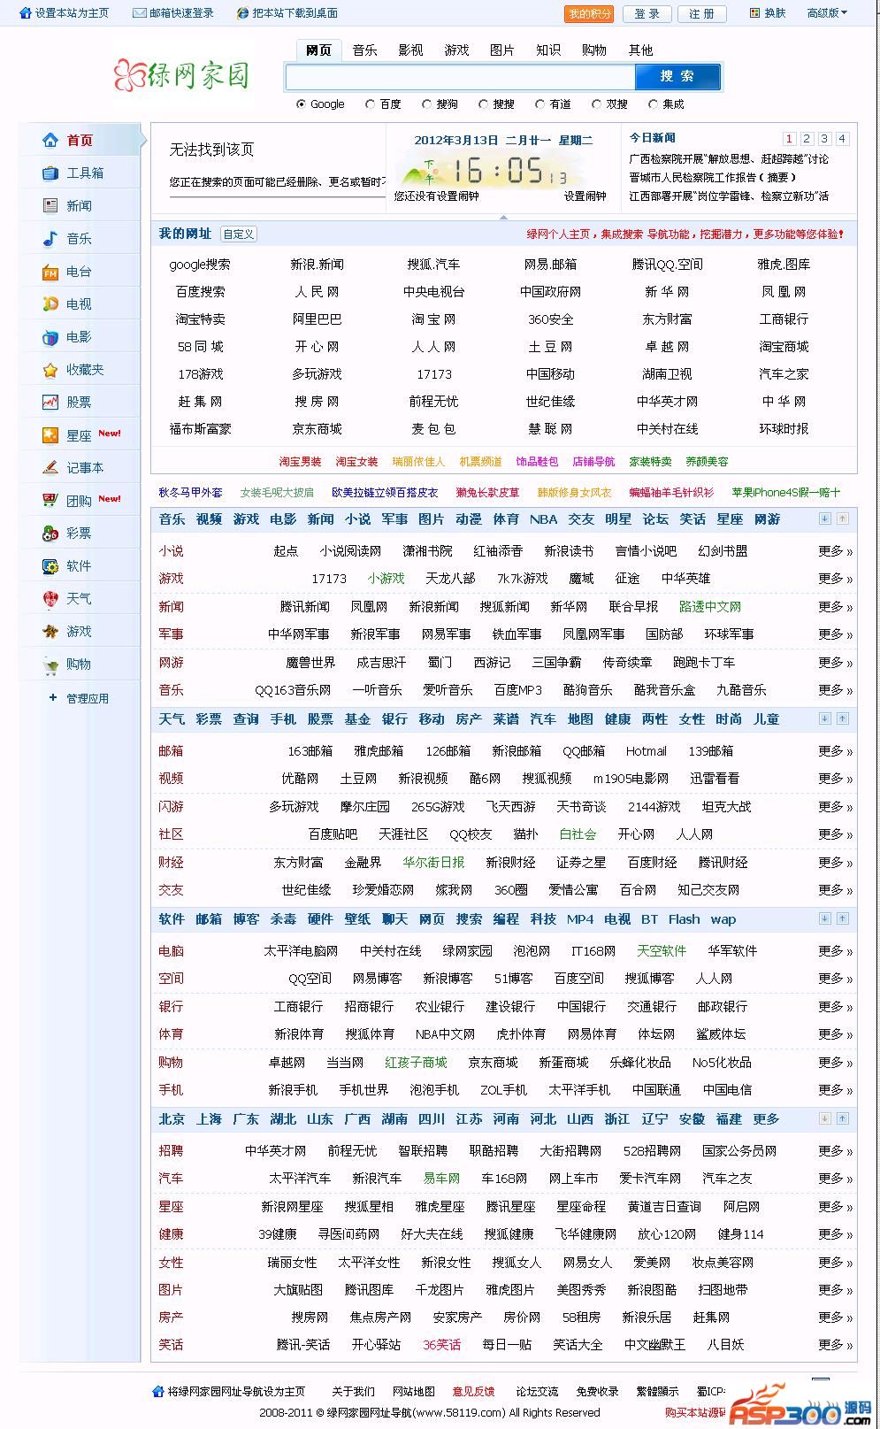
Task: Open the 游戏 games sidebar icon
Action: [x=50, y=631]
